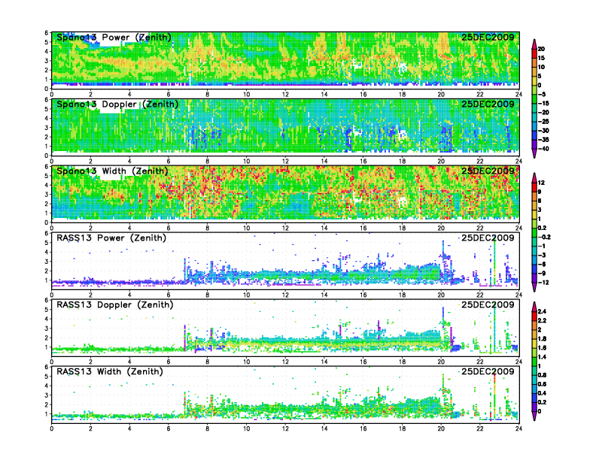Click the RASS13 Width (Zenith) panel title
This screenshot has width=596, height=460.
coord(110,371)
